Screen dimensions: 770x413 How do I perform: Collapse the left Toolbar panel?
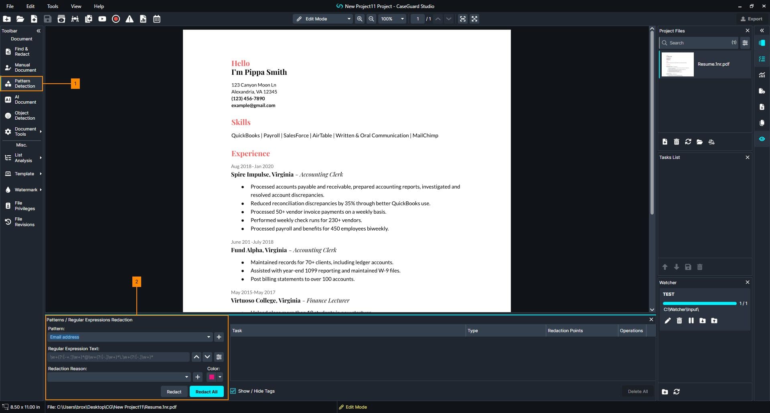pos(38,31)
